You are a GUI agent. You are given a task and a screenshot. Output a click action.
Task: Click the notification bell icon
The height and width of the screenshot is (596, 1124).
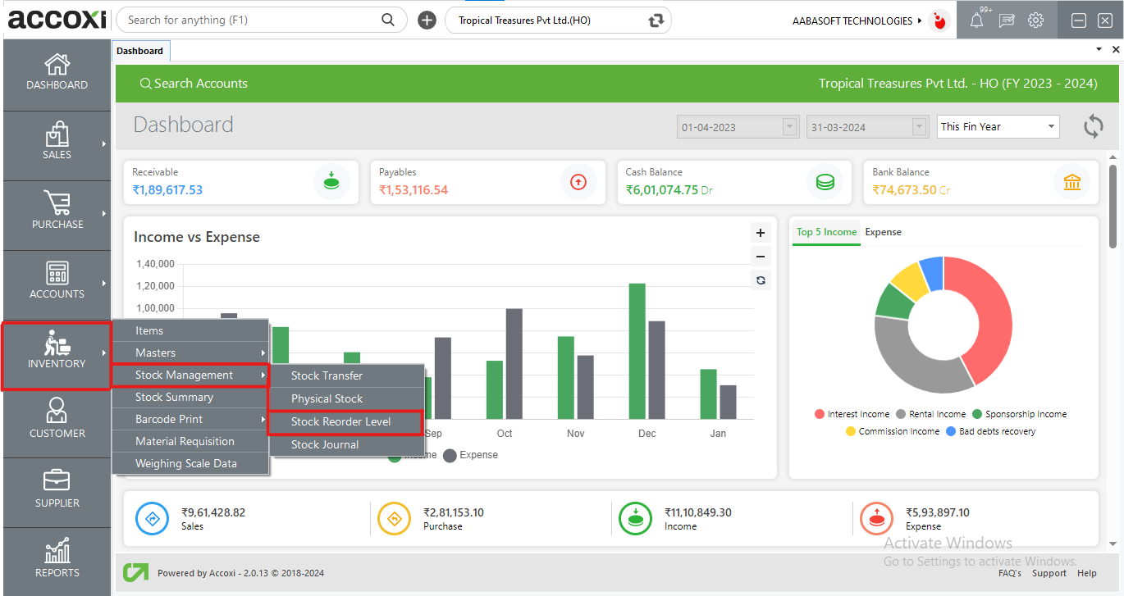(976, 20)
